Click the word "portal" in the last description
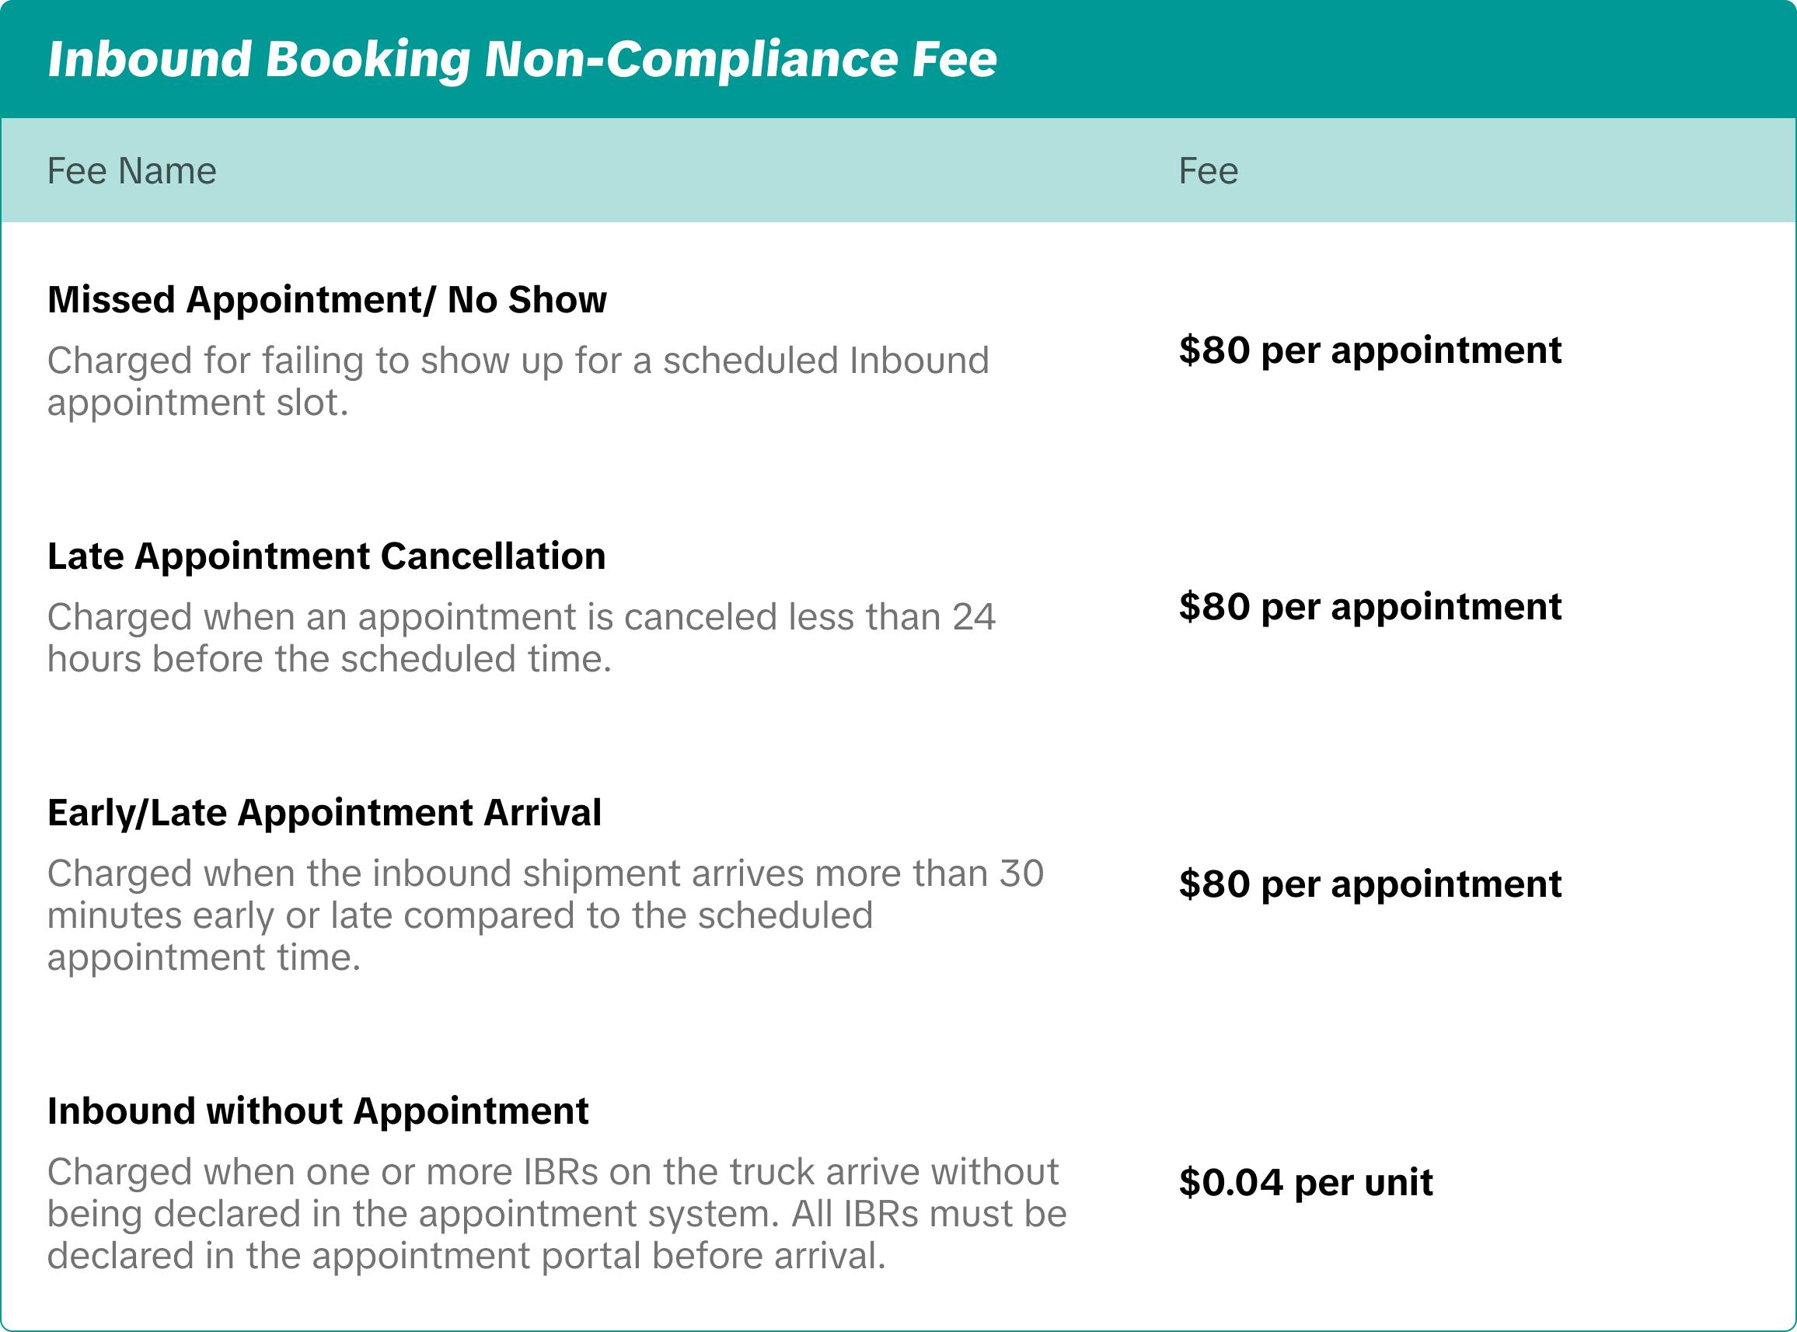1797x1332 pixels. coord(594,1256)
